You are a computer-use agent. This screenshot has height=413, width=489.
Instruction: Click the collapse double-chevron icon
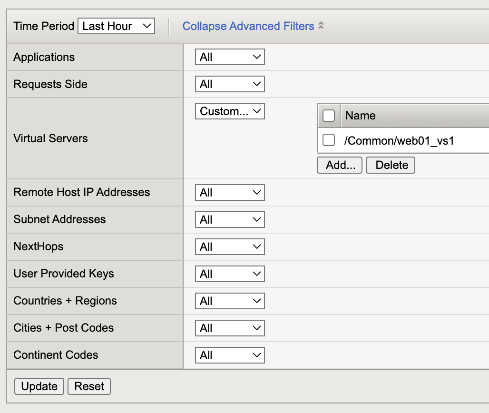click(x=321, y=26)
